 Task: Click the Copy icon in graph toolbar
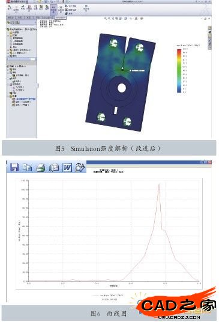pyautogui.click(x=27, y=168)
